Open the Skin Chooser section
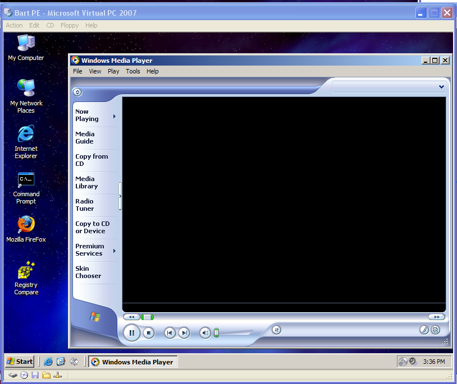The image size is (457, 384). [88, 272]
